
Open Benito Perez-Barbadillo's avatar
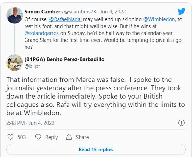point(15,63)
